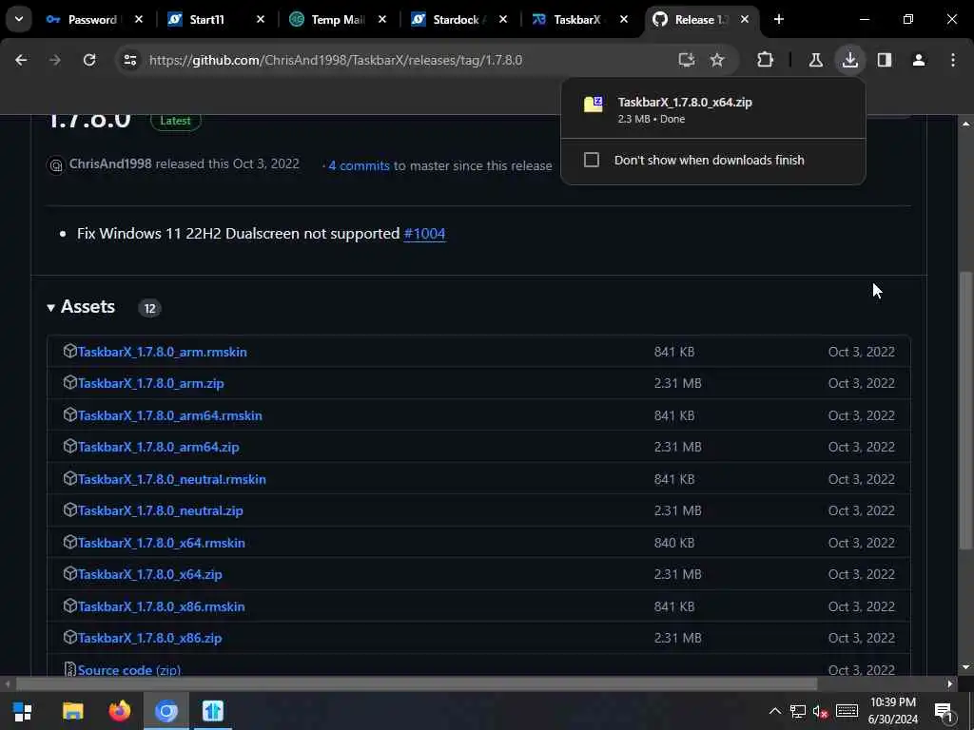Click the downloaded zip file icon
Image resolution: width=974 pixels, height=730 pixels.
[594, 105]
